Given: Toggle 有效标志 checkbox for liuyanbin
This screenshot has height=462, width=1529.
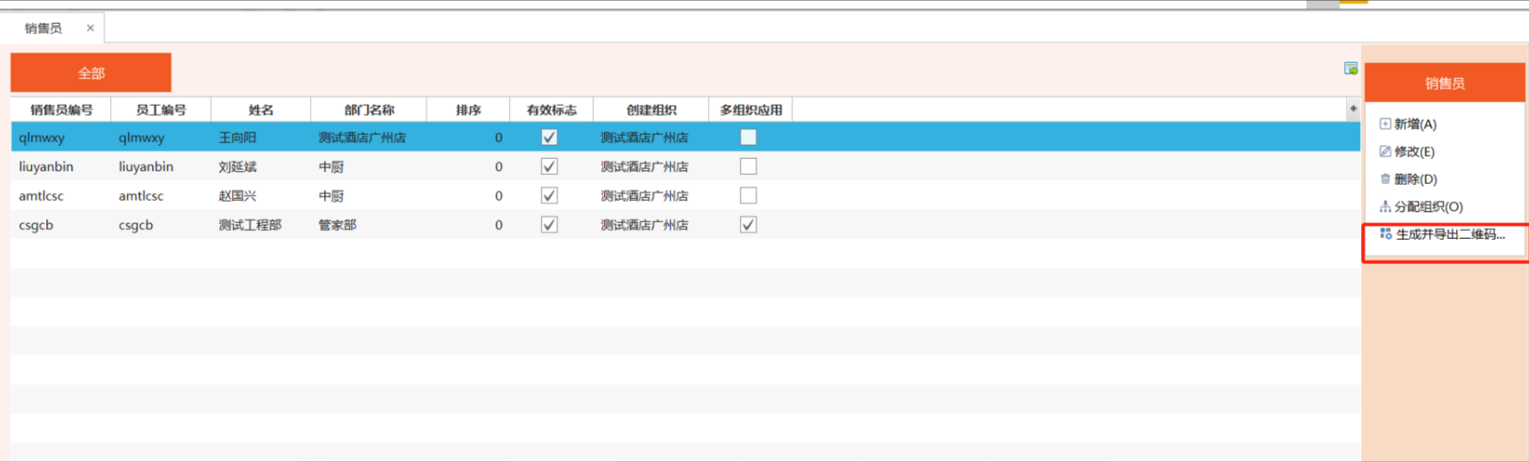Looking at the screenshot, I should coord(549,166).
